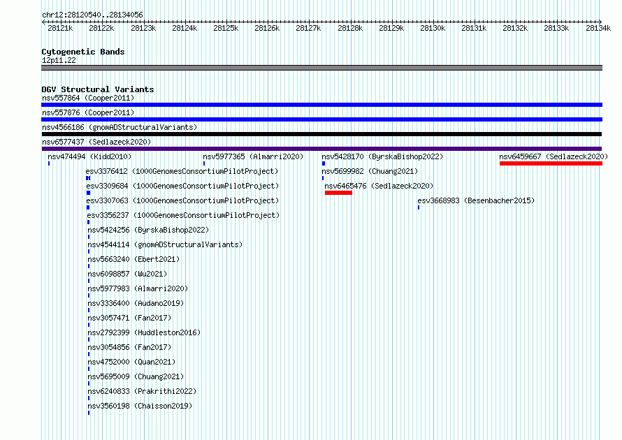The image size is (622, 440).
Task: Open the nsv4752000 (Quan2021) label
Action: (131, 362)
